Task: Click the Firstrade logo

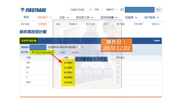Action: [33, 10]
